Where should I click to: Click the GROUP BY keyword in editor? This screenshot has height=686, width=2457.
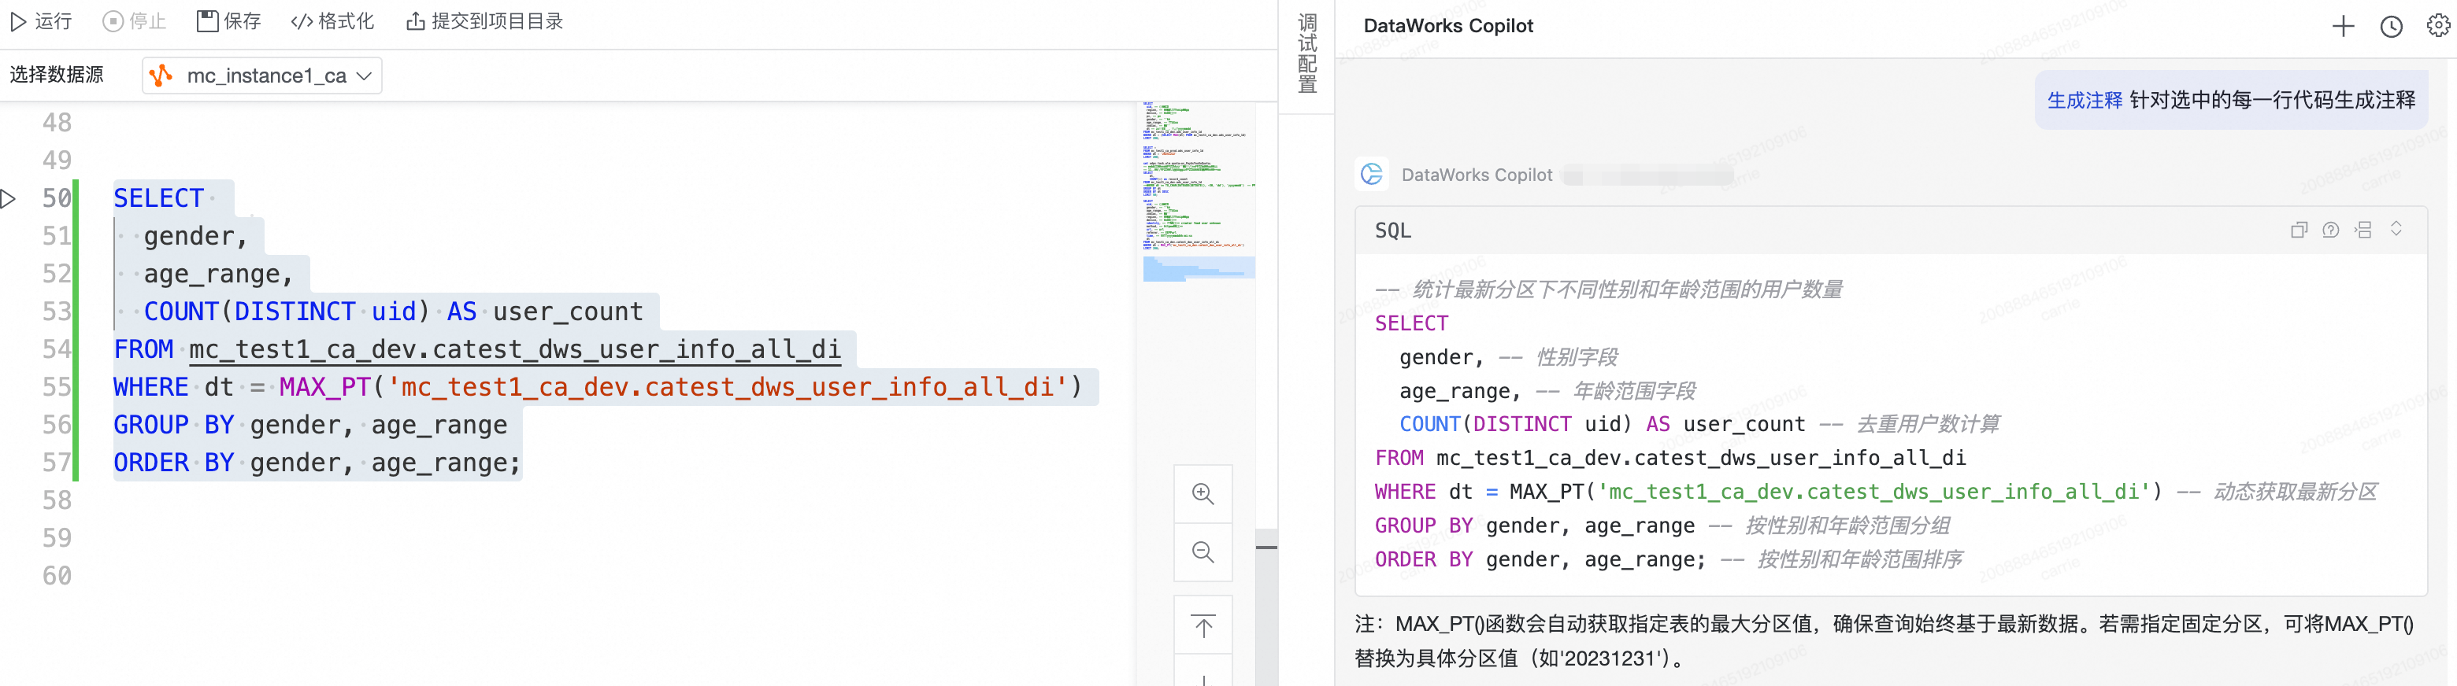coord(173,425)
